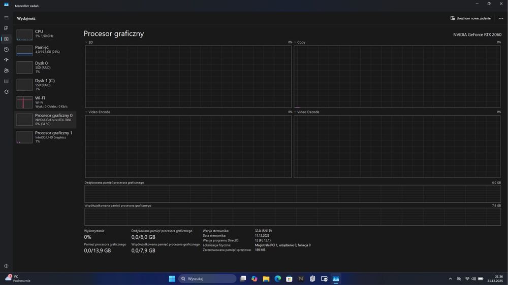Open the Wi-Fi network tray icon
This screenshot has width=508, height=285.
pos(467,278)
